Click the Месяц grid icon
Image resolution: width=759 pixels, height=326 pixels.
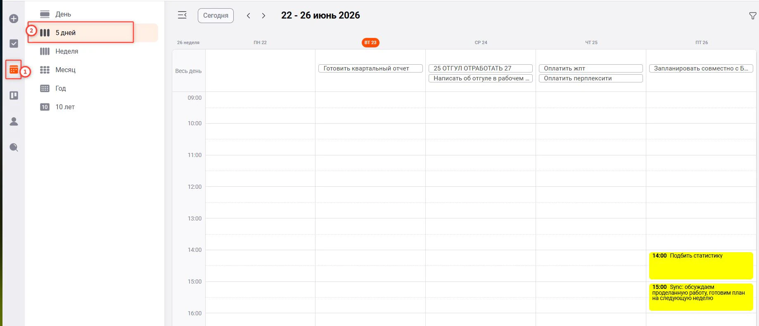[x=45, y=70]
